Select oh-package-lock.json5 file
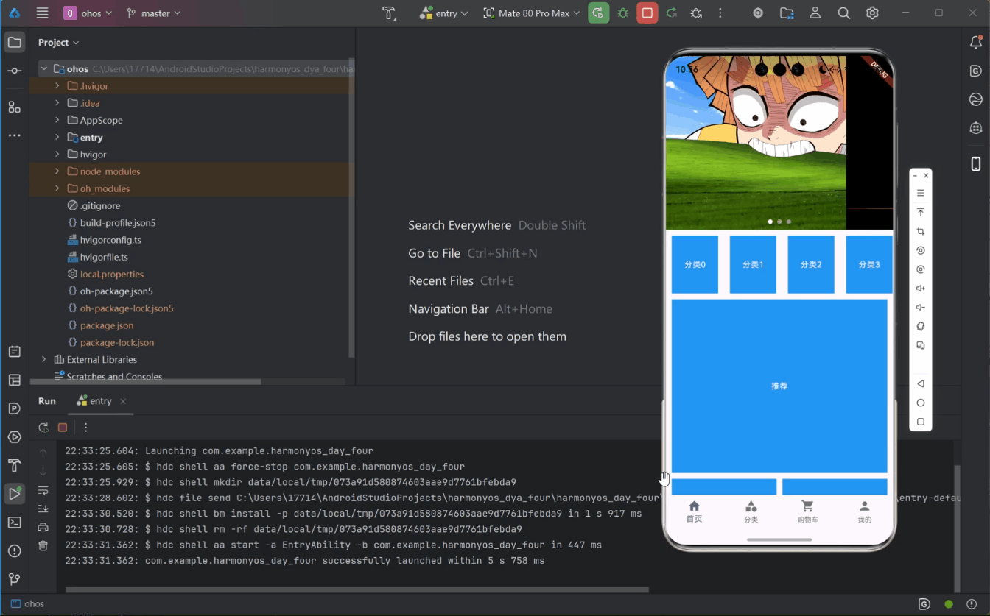Viewport: 990px width, 616px height. coord(127,308)
